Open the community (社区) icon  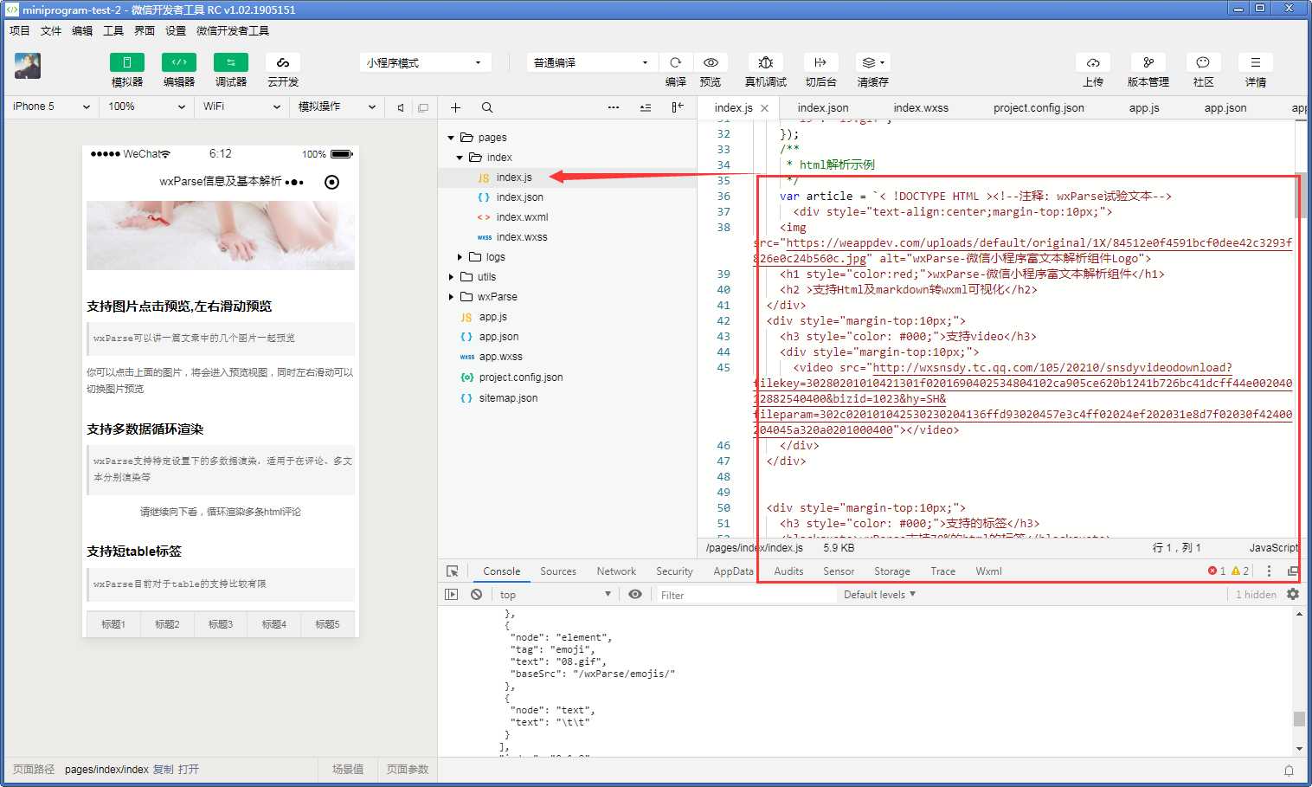click(1203, 62)
